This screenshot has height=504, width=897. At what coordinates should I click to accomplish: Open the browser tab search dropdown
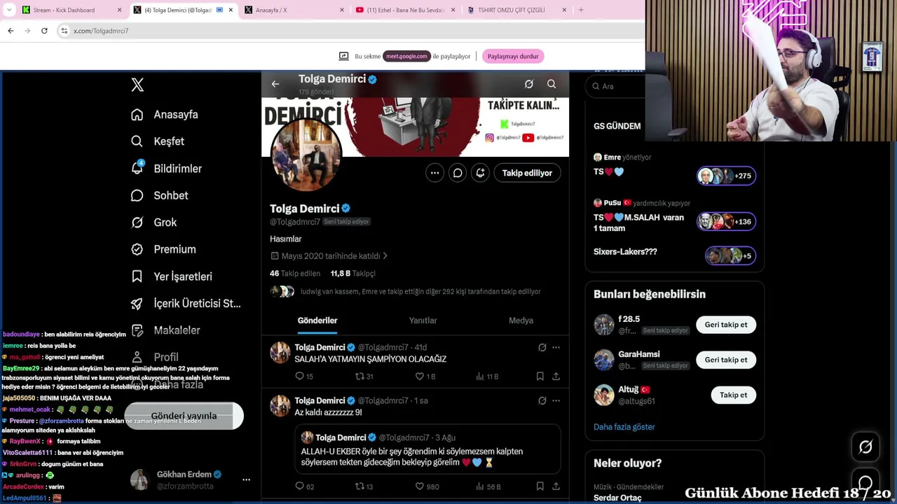click(9, 10)
